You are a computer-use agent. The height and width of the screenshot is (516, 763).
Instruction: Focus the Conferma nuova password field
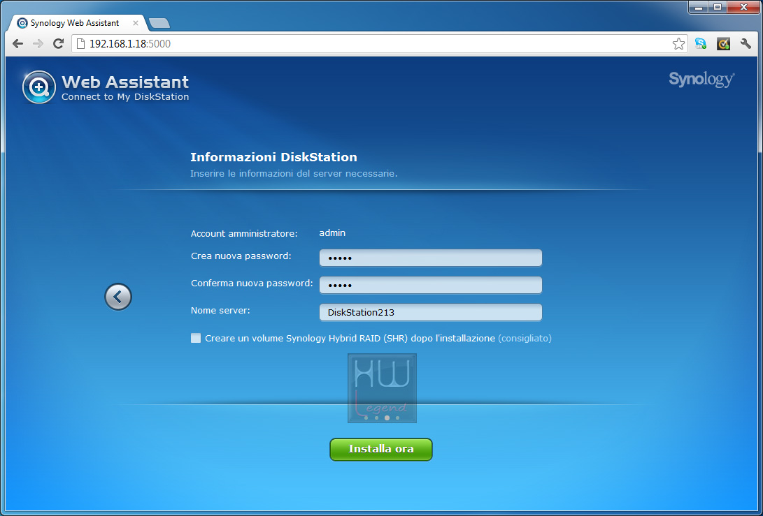[431, 285]
